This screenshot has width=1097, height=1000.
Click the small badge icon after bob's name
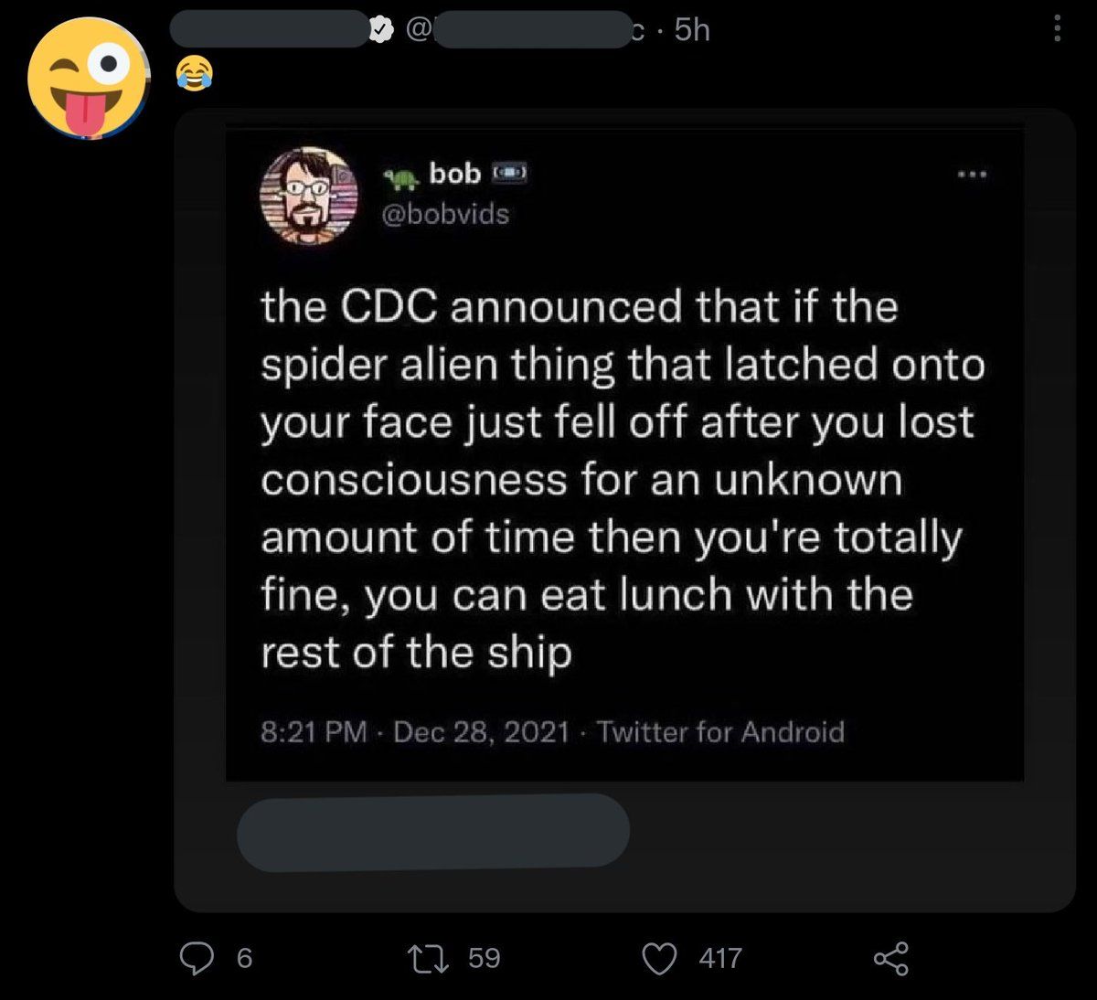pyautogui.click(x=510, y=173)
